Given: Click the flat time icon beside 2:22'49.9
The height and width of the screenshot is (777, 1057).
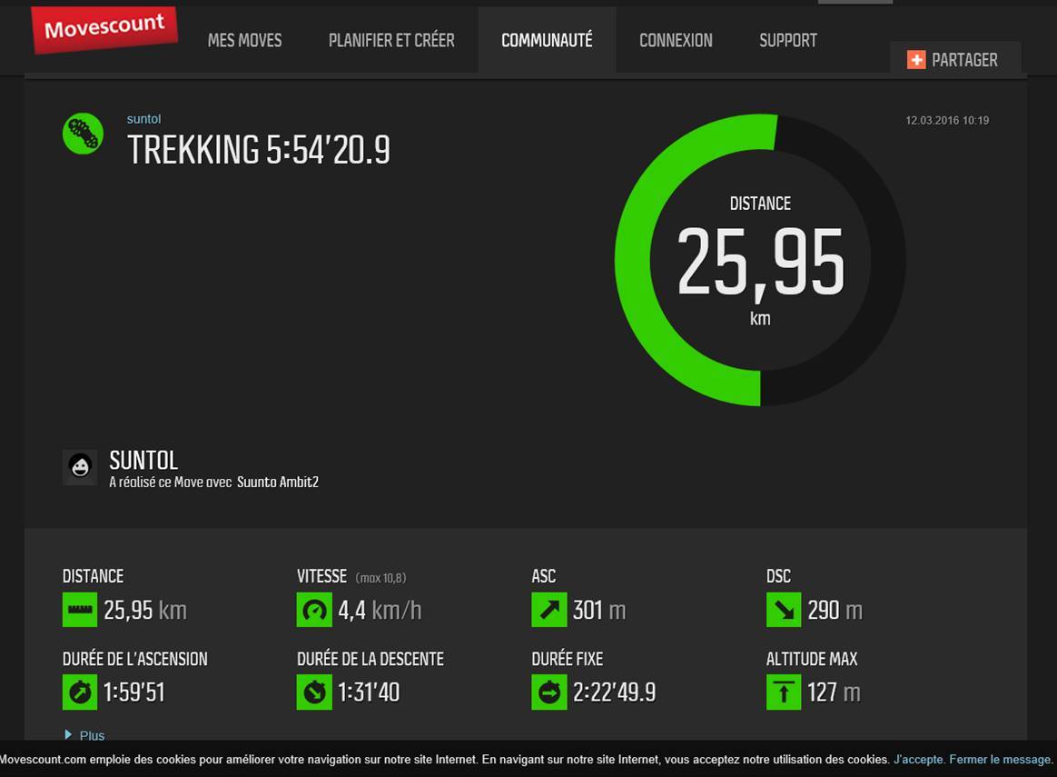Looking at the screenshot, I should [x=548, y=692].
